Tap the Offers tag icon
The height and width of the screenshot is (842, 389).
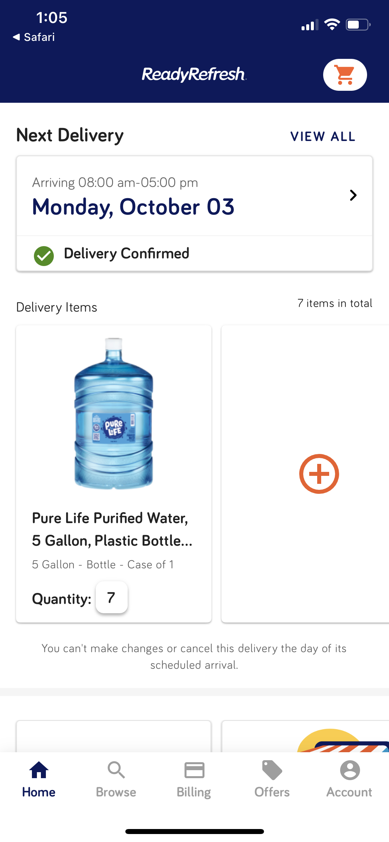click(x=272, y=770)
